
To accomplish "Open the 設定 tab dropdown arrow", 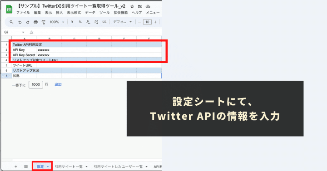I will 48,166.
